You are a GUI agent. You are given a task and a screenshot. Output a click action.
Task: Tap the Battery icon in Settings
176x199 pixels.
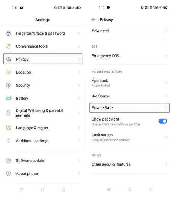(9, 98)
